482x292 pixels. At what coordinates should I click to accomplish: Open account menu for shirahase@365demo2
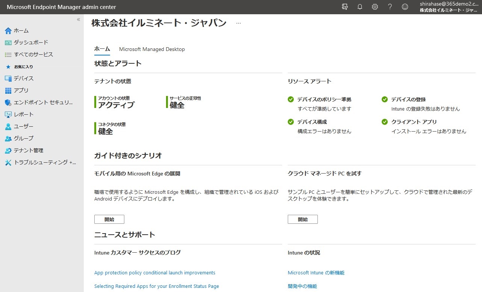click(x=449, y=7)
